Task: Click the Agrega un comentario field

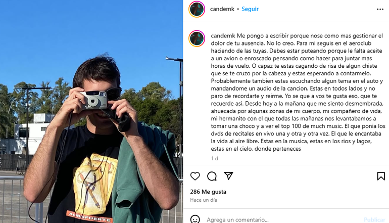Action: tap(283, 220)
